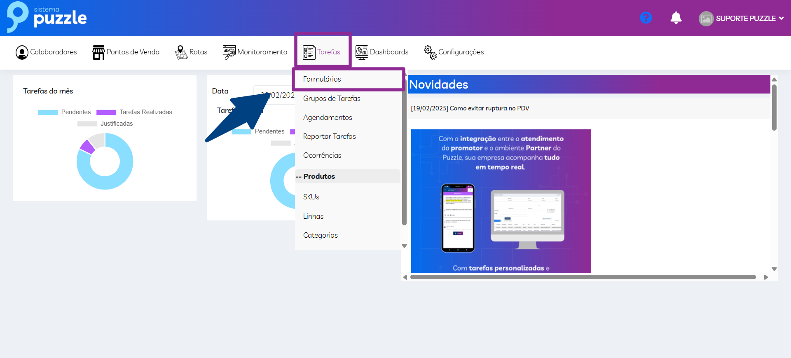Click the Pontos de Venda store icon
Image resolution: width=791 pixels, height=358 pixels.
pyautogui.click(x=98, y=52)
